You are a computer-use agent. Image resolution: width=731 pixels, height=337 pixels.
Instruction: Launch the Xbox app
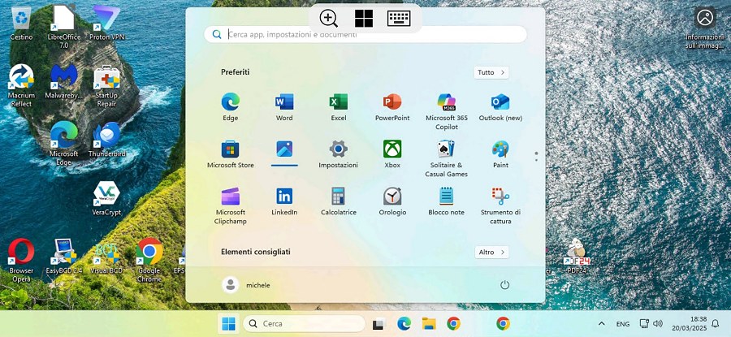coord(392,154)
